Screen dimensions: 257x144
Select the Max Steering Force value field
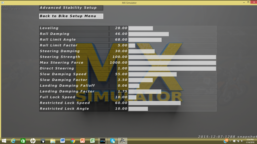pyautogui.click(x=118, y=63)
